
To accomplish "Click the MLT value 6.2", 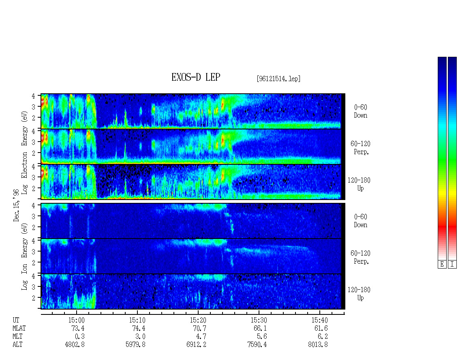I will 323,337.
